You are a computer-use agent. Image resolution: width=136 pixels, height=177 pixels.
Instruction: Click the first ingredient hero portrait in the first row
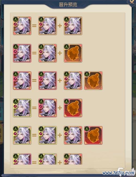(48, 26)
